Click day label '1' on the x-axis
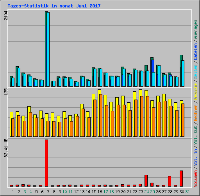Viewport: 200px width, 196px height. click(x=13, y=192)
